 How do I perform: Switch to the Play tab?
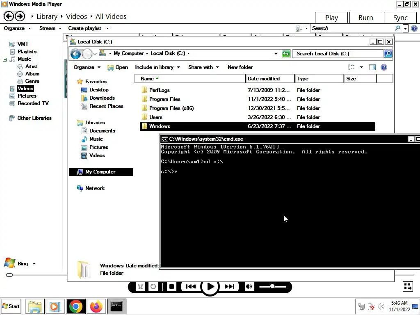331,18
